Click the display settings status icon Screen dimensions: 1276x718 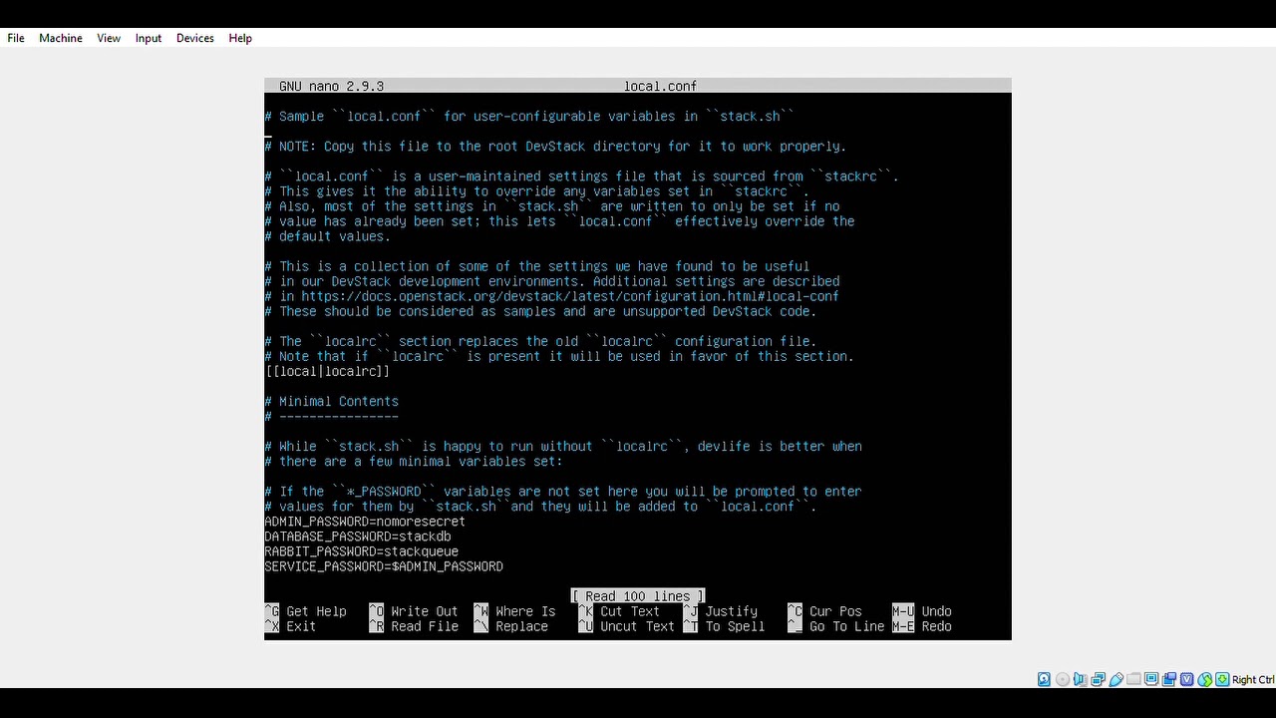point(1151,679)
